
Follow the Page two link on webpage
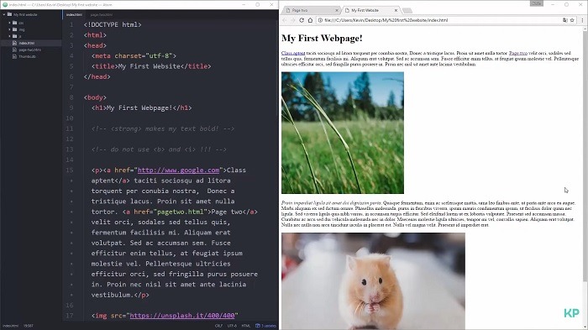(x=518, y=53)
